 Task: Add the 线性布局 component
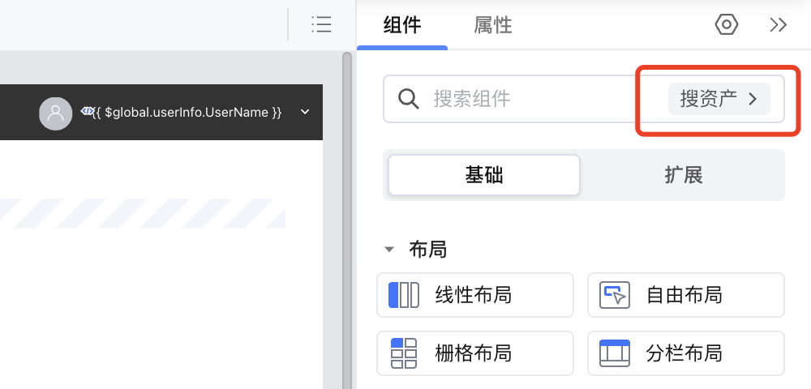[475, 295]
